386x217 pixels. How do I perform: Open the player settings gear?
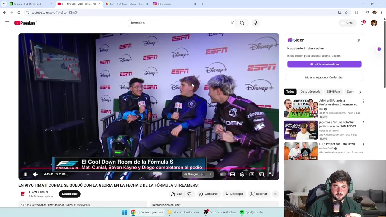pyautogui.click(x=242, y=174)
